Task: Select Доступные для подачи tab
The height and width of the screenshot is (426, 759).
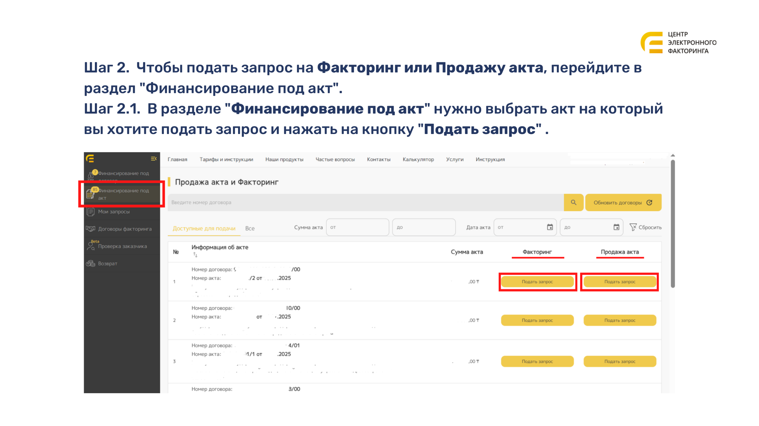Action: tap(204, 228)
